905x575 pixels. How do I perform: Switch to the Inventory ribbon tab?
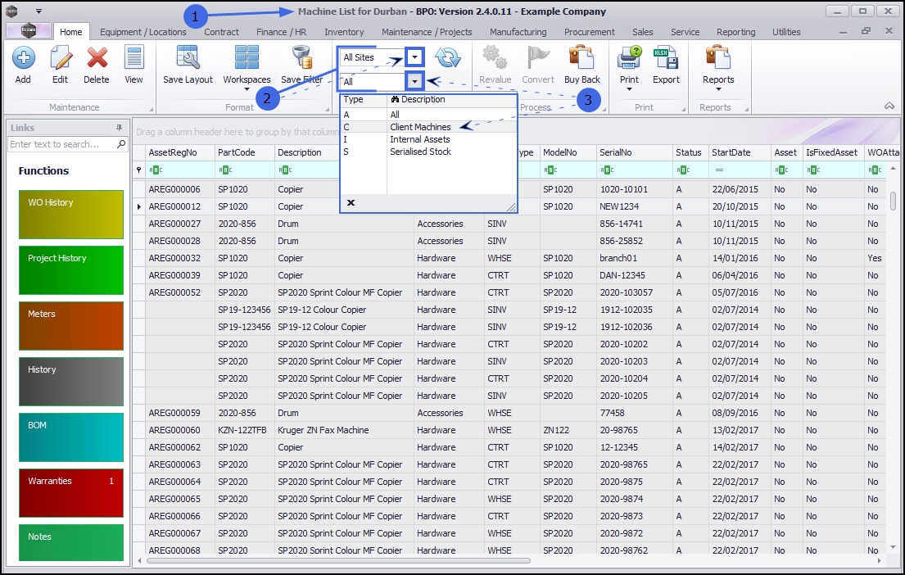click(344, 32)
